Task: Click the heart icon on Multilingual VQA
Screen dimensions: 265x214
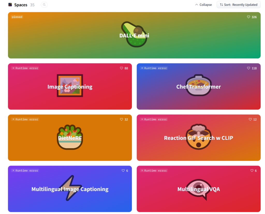Action: click(x=252, y=171)
